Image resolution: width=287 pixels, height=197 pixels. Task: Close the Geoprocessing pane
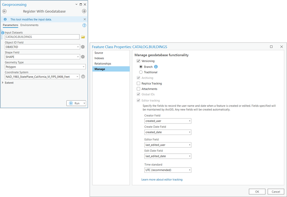point(85,4)
